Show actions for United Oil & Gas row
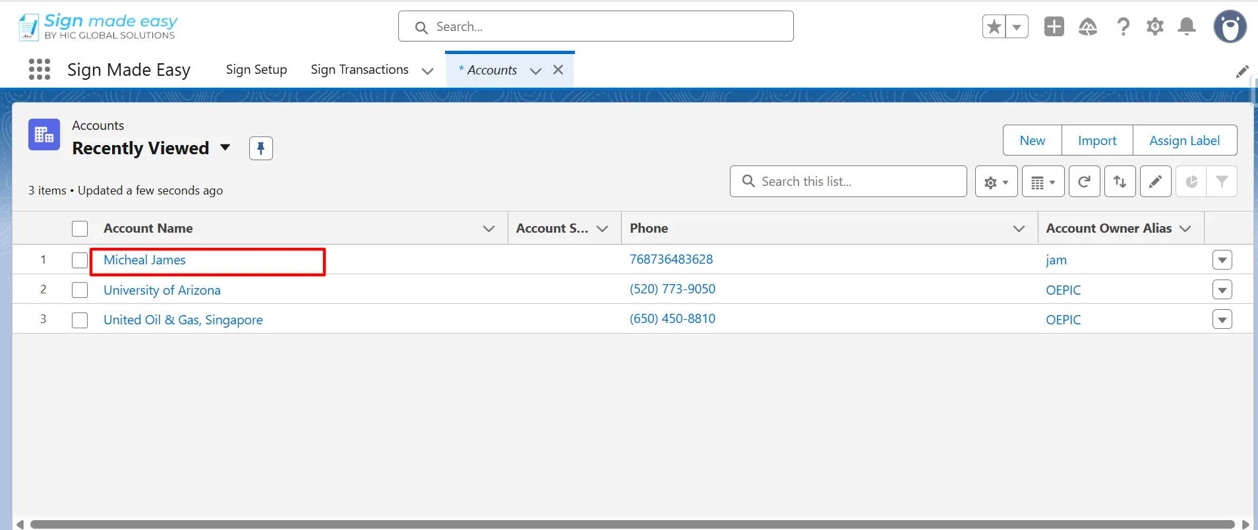The height and width of the screenshot is (530, 1258). click(1222, 320)
